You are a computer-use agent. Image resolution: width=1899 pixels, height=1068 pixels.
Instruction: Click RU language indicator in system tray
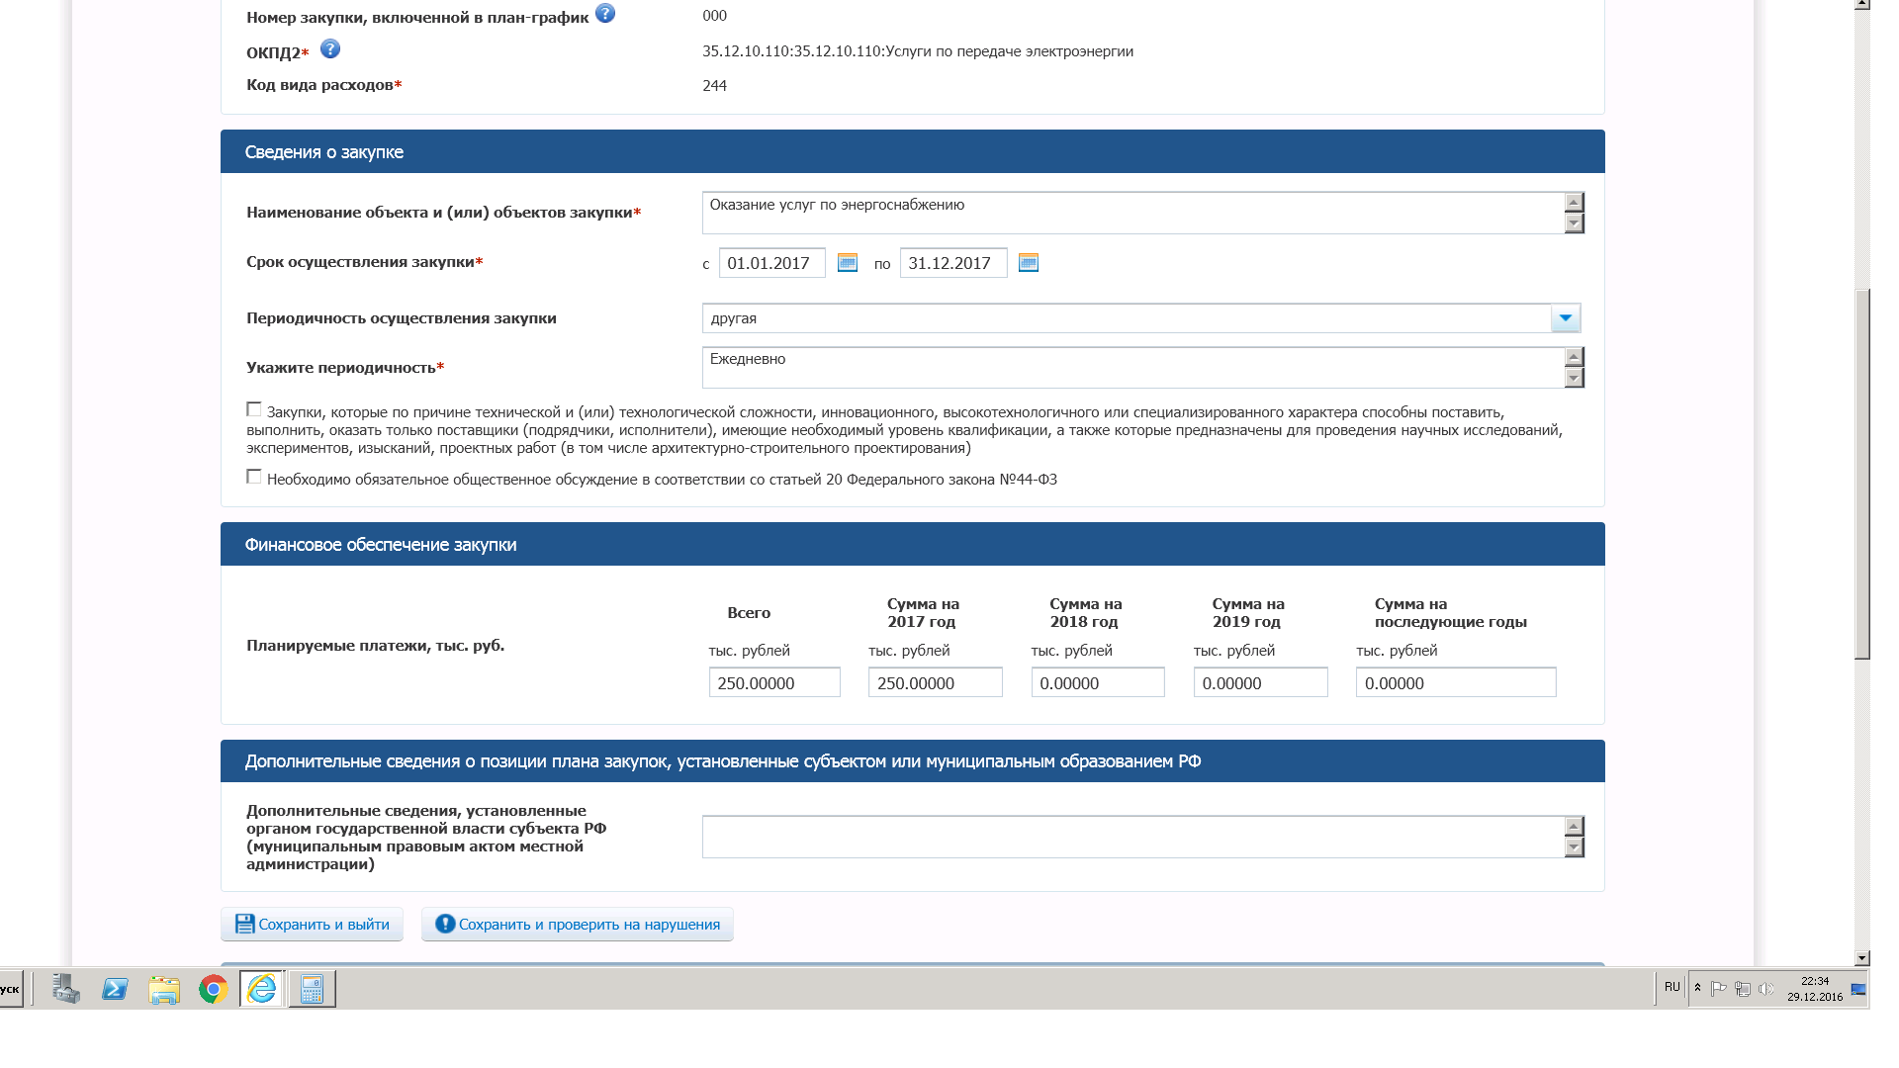(x=1672, y=987)
